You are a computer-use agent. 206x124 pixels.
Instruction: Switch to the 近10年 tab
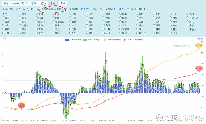click(53, 3)
